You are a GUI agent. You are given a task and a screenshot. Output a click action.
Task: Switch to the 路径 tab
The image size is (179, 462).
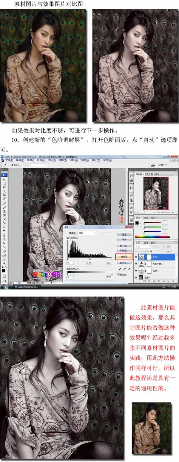[153, 243]
